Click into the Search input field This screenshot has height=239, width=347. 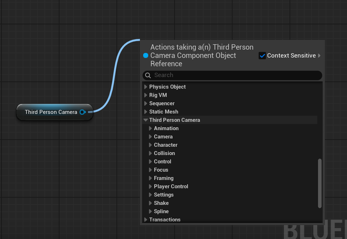click(x=232, y=75)
